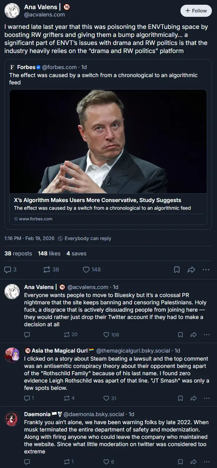Image resolution: width=217 pixels, height=468 pixels.
Task: Click the Elon Musk article thumbnail
Action: (108, 141)
